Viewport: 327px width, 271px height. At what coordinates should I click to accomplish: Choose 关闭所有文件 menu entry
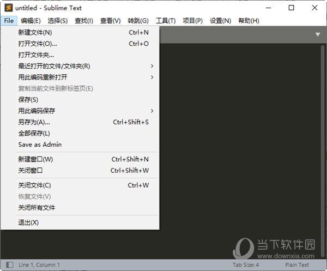click(80, 208)
